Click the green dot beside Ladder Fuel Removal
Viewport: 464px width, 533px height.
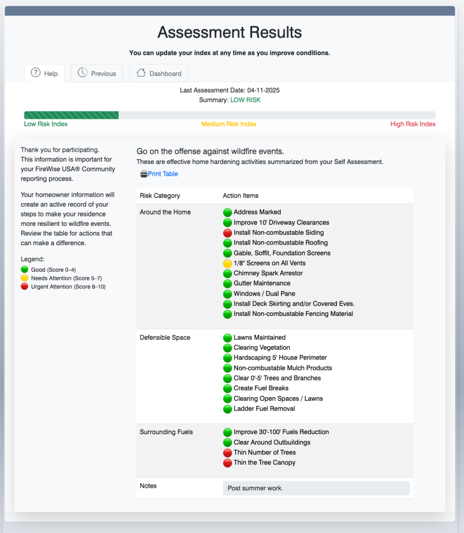click(x=228, y=409)
